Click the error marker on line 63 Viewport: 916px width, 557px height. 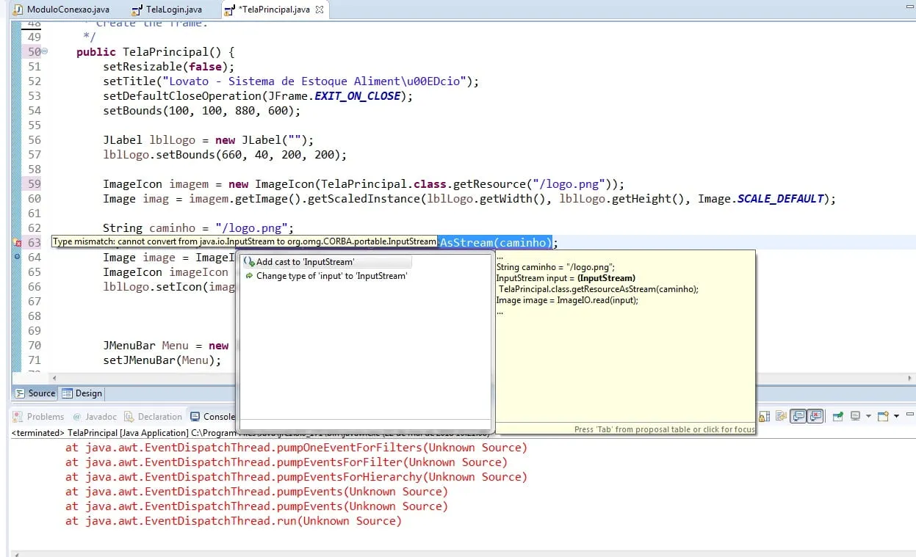point(18,242)
